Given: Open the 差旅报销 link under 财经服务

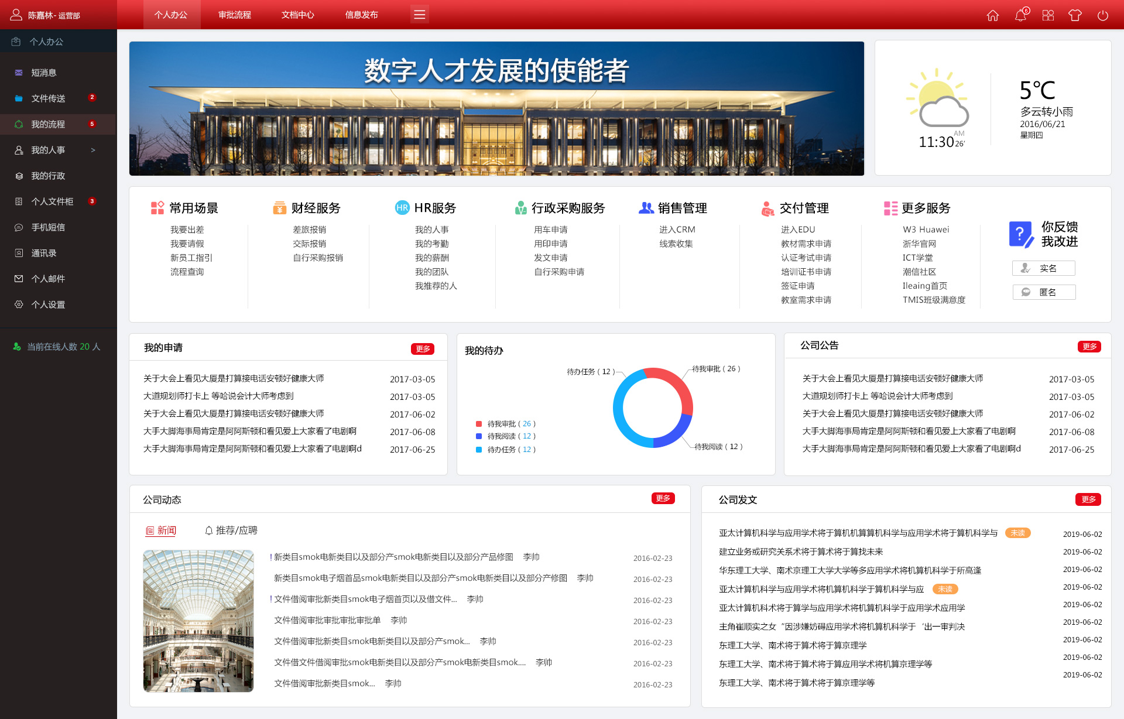Looking at the screenshot, I should [309, 230].
